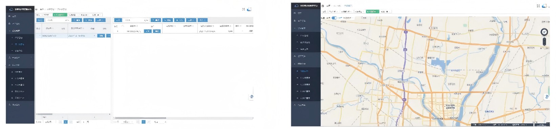The image size is (556, 129).
Task: Select the green active tab in table window
Action: (x=60, y=15)
